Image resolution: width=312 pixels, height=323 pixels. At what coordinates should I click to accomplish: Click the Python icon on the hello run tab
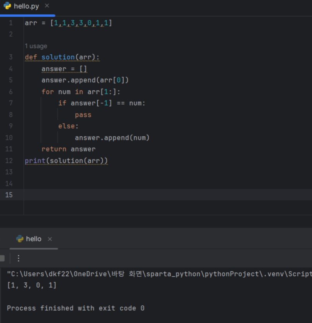point(20,239)
